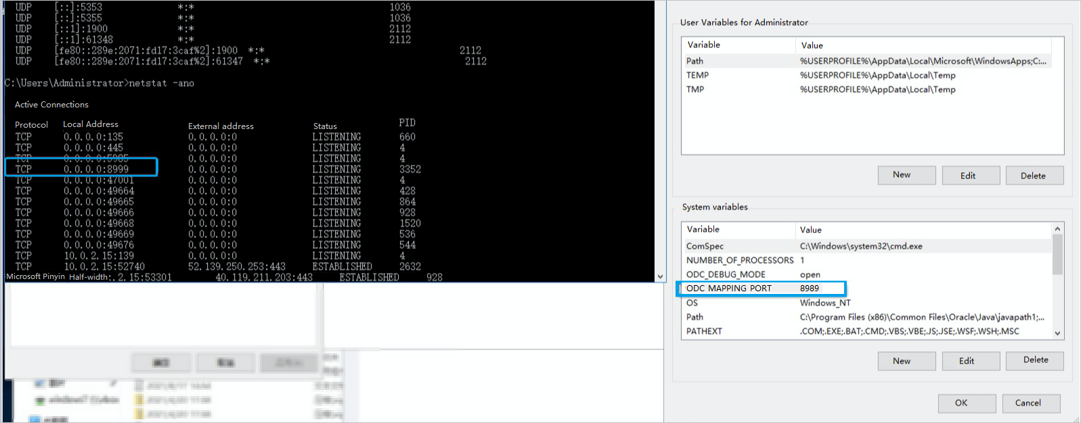Click New under User Variables for Administrator
Screen dimensions: 1081x423
(906, 175)
